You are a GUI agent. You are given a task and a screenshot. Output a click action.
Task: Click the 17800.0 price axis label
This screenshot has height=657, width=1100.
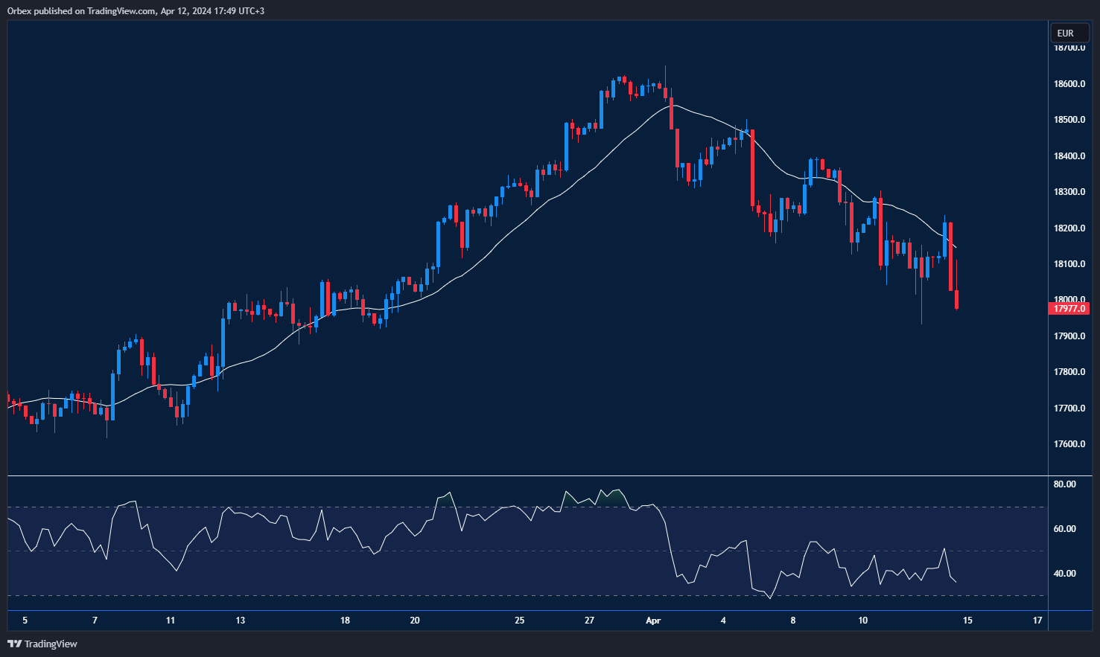1069,372
